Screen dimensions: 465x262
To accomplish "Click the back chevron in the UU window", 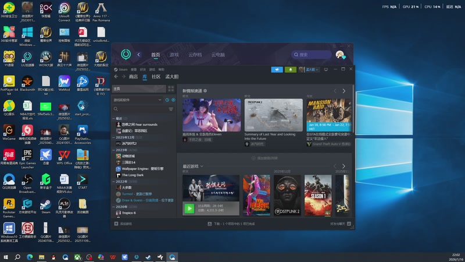I will point(138,55).
